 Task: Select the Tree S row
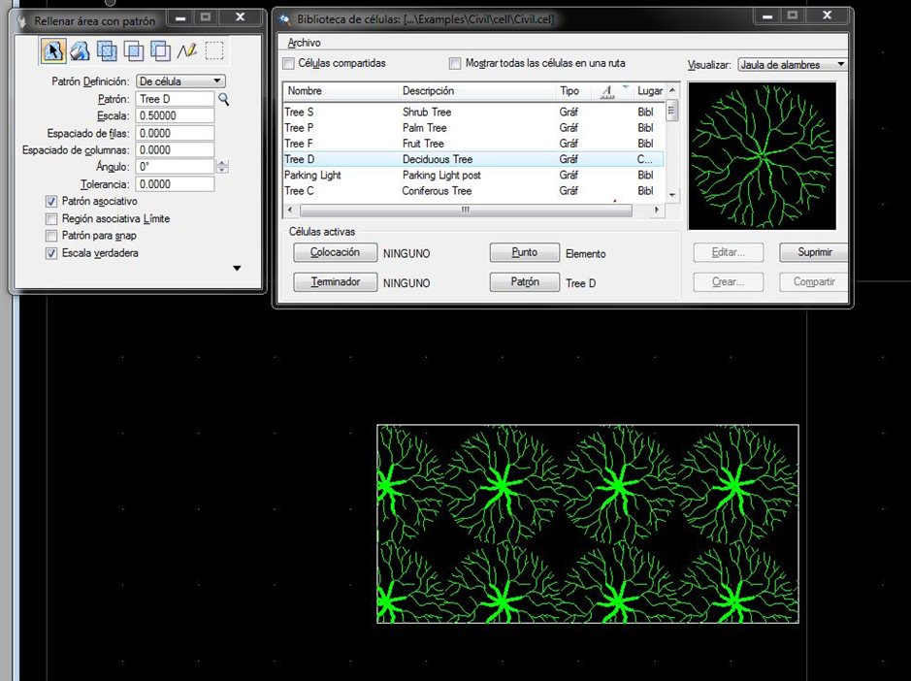[472, 112]
